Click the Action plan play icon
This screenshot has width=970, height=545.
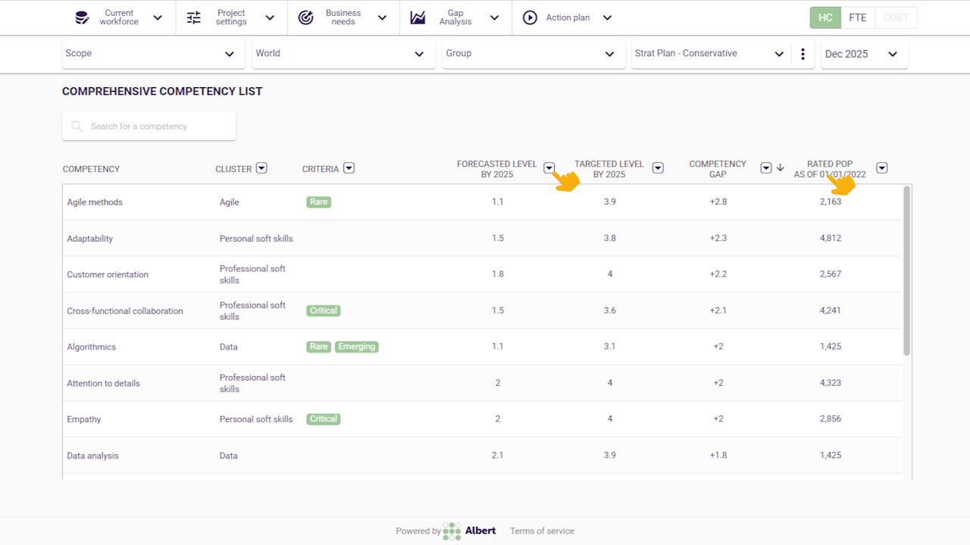530,17
